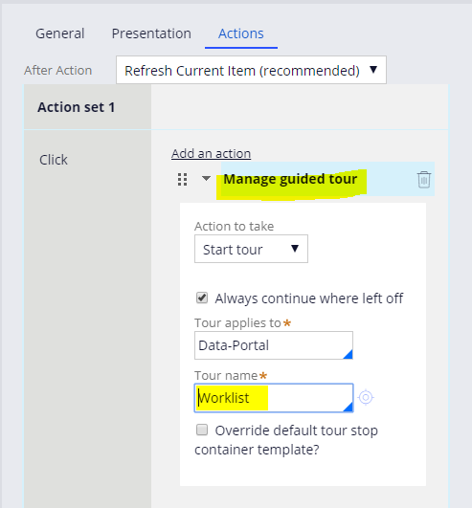Delete the Manage guided tour action

424,180
